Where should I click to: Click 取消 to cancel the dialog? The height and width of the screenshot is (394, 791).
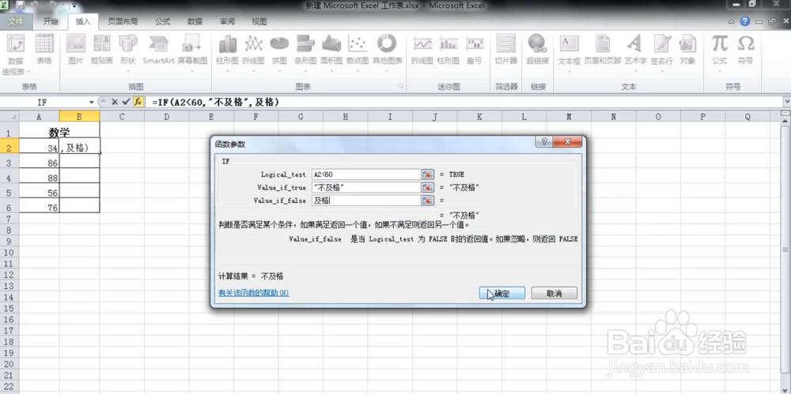pyautogui.click(x=554, y=293)
